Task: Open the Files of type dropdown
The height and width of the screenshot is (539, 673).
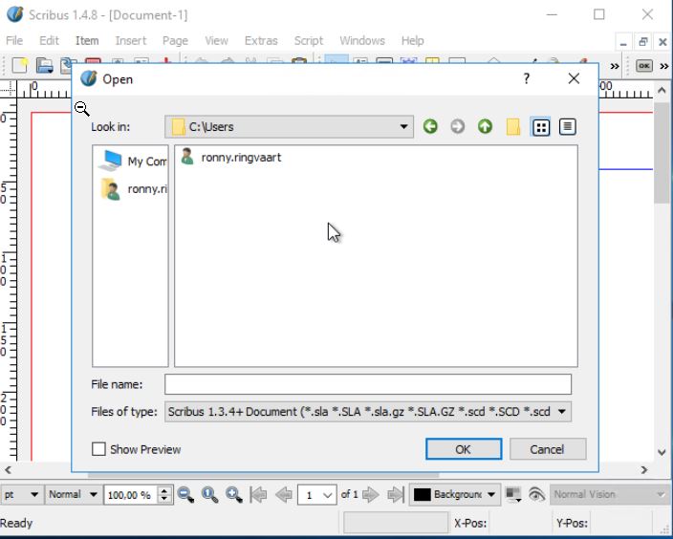Action: tap(561, 412)
